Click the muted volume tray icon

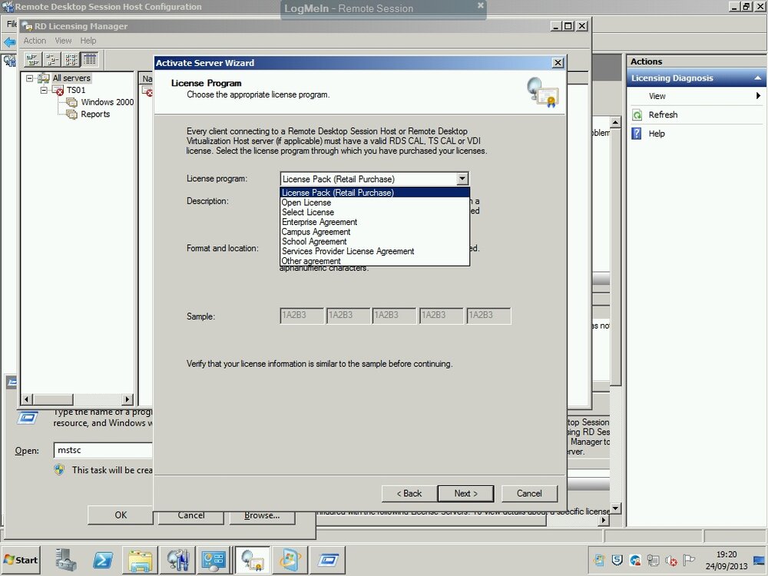671,561
